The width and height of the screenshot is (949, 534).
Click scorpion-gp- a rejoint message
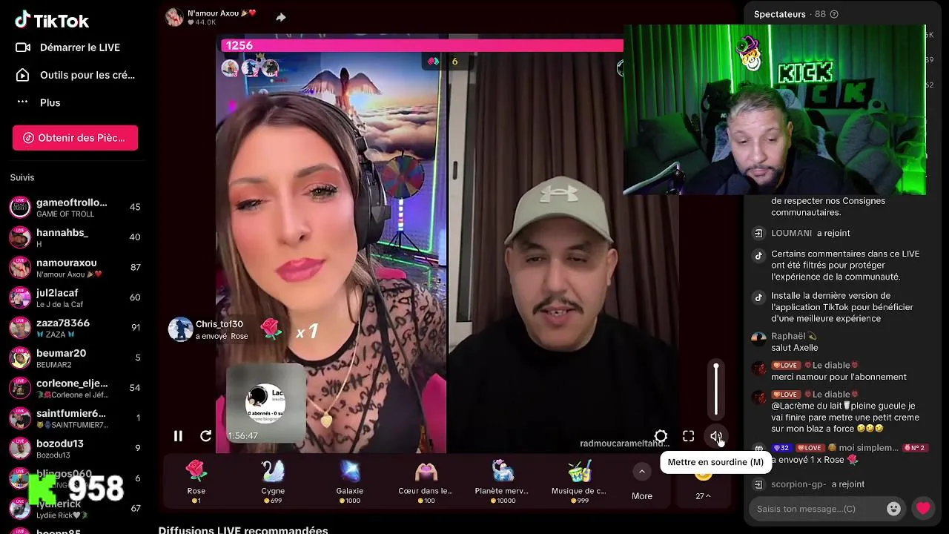tap(818, 484)
